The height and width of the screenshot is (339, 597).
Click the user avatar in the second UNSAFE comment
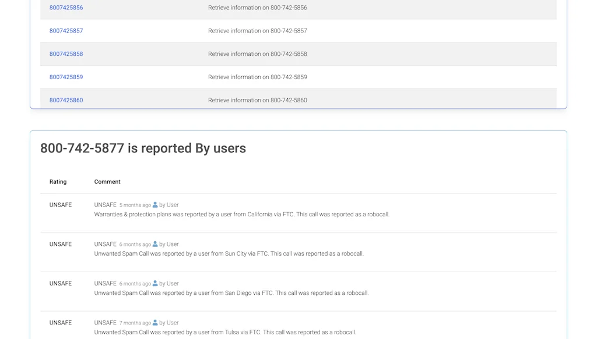(154, 244)
